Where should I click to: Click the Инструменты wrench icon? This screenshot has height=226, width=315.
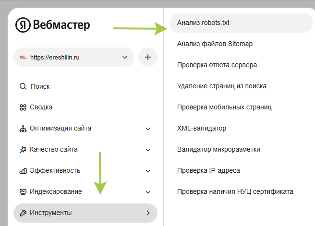[23, 213]
